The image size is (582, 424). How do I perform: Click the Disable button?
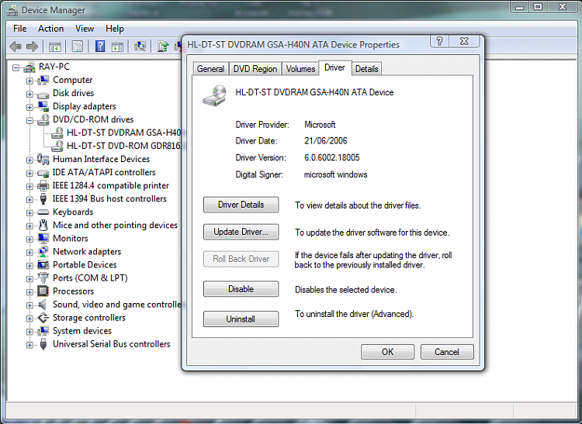click(241, 289)
